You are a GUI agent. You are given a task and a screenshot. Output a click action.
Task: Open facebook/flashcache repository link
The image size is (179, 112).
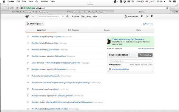click(52, 76)
